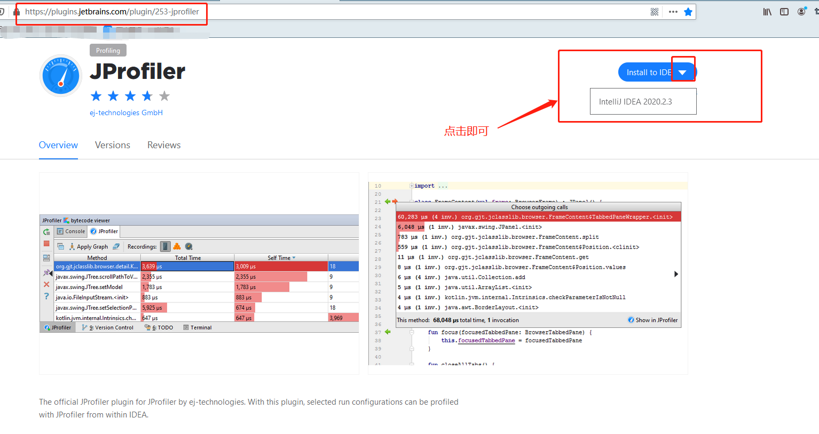Open the page actions three-dot menu

pos(673,12)
